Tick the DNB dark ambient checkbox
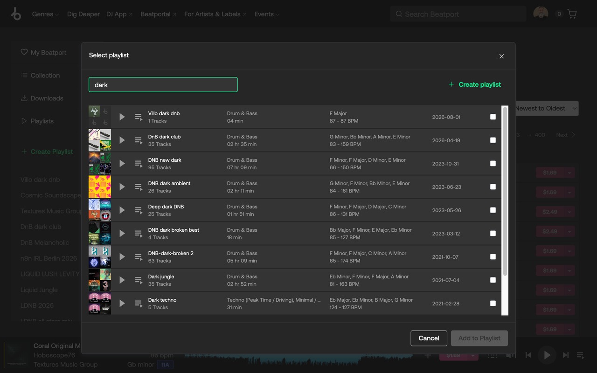The height and width of the screenshot is (373, 597). [493, 187]
